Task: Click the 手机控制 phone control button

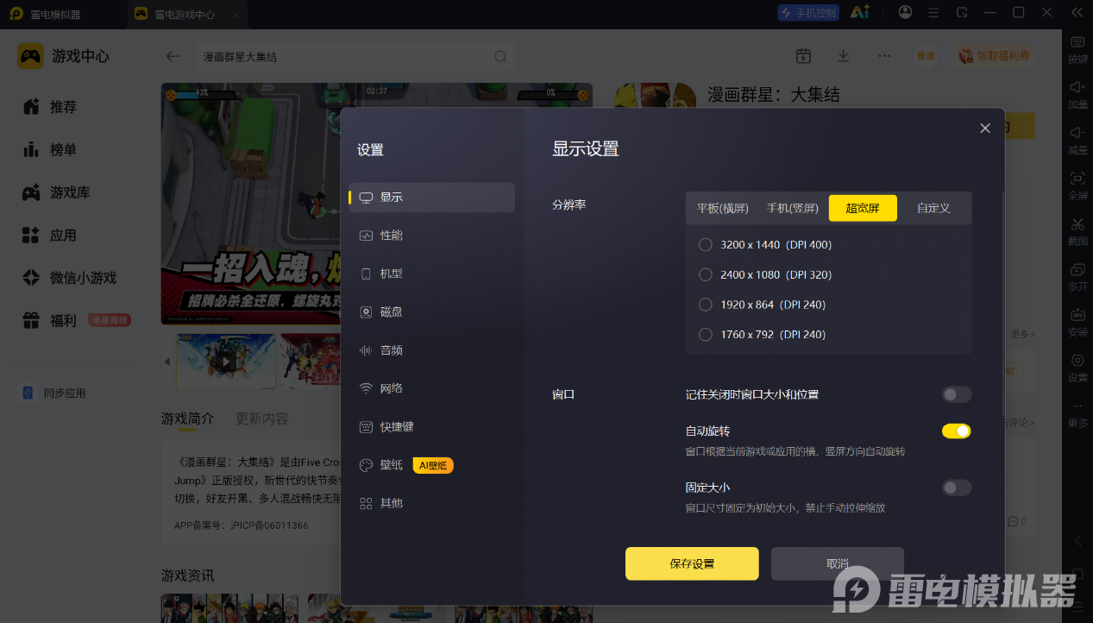Action: click(808, 13)
